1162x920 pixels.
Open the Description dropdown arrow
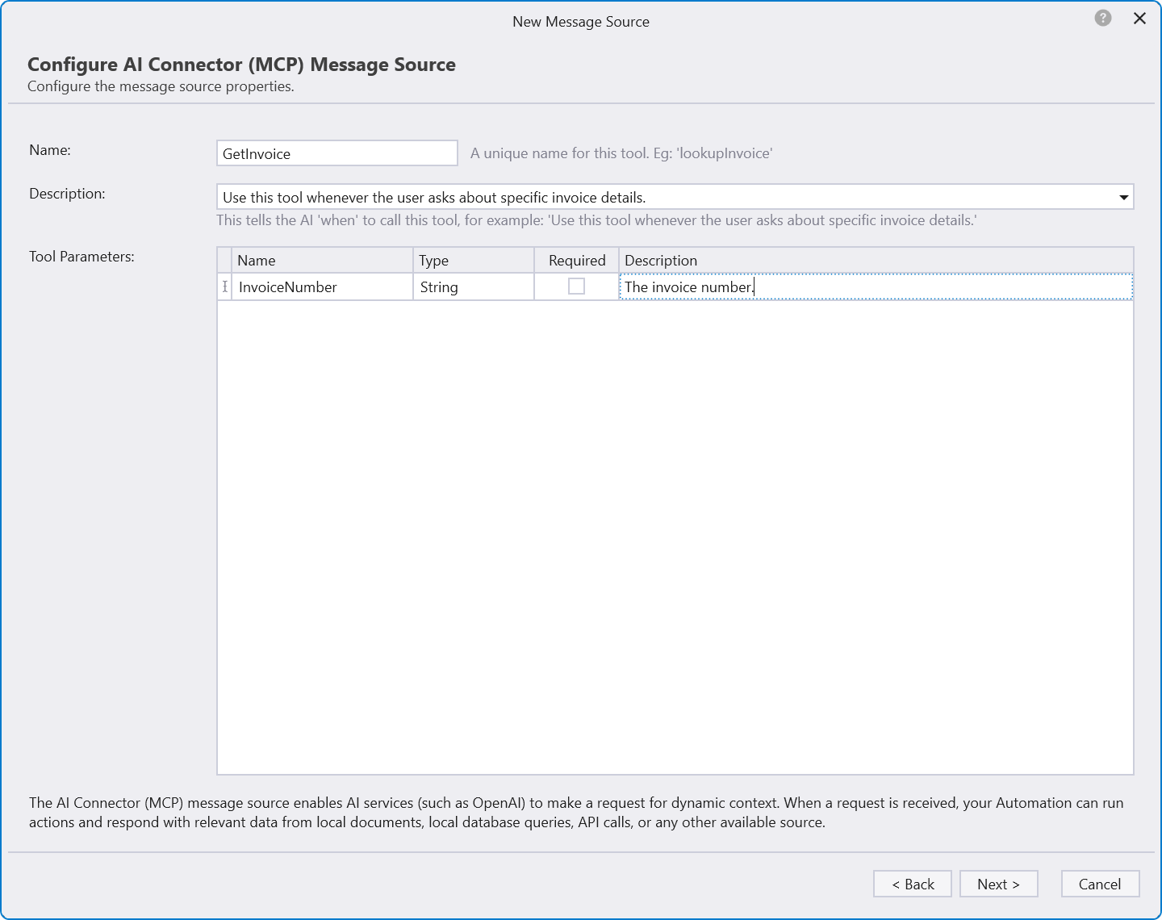[x=1123, y=197]
